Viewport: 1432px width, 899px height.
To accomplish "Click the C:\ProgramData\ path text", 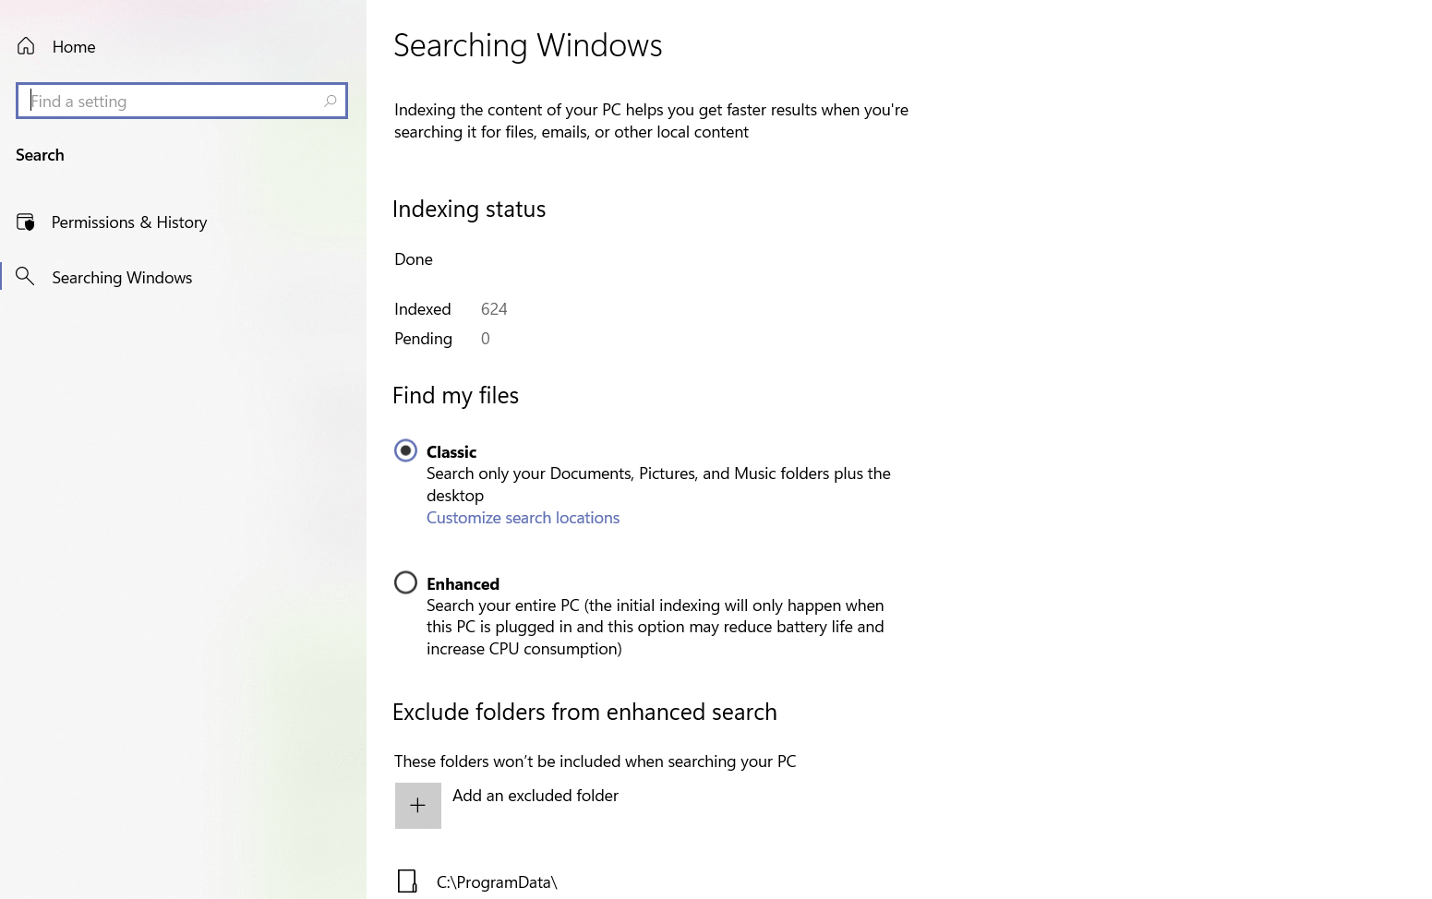I will click(x=497, y=881).
